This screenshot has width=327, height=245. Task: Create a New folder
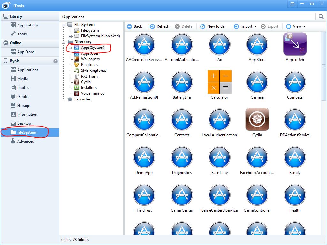click(213, 26)
